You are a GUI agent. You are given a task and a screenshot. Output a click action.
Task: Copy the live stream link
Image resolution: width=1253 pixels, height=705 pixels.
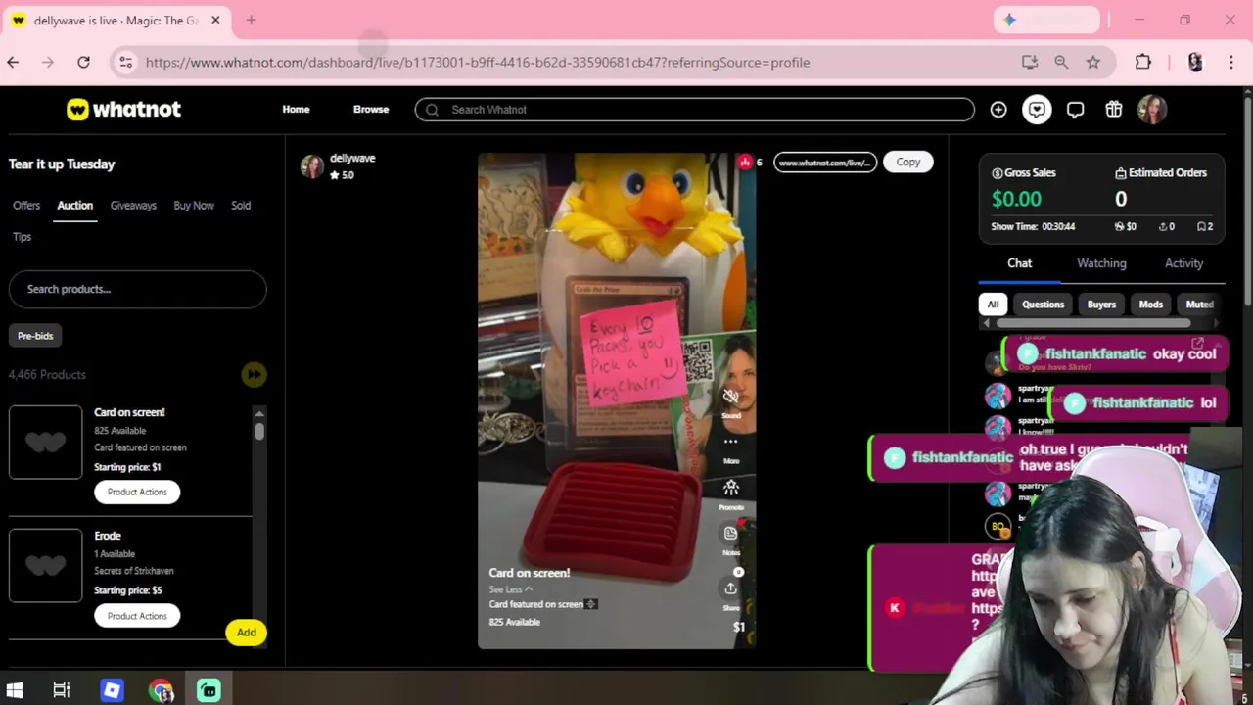point(907,163)
